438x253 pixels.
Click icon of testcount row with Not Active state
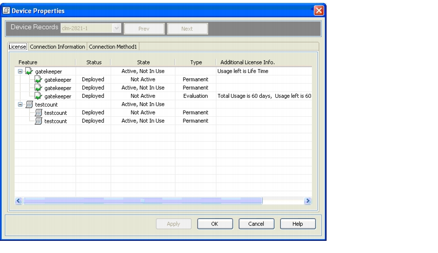[38, 112]
